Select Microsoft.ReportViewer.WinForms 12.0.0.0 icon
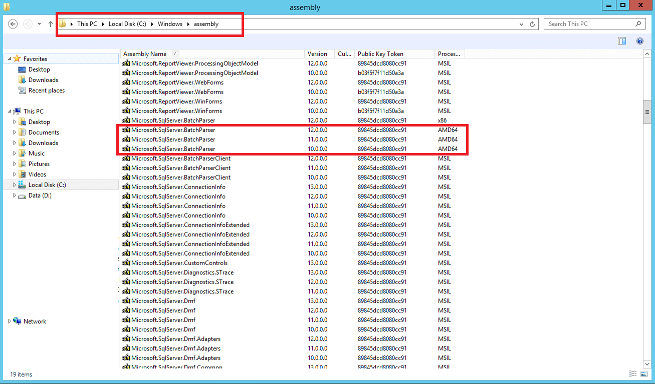The height and width of the screenshot is (384, 655). point(126,101)
